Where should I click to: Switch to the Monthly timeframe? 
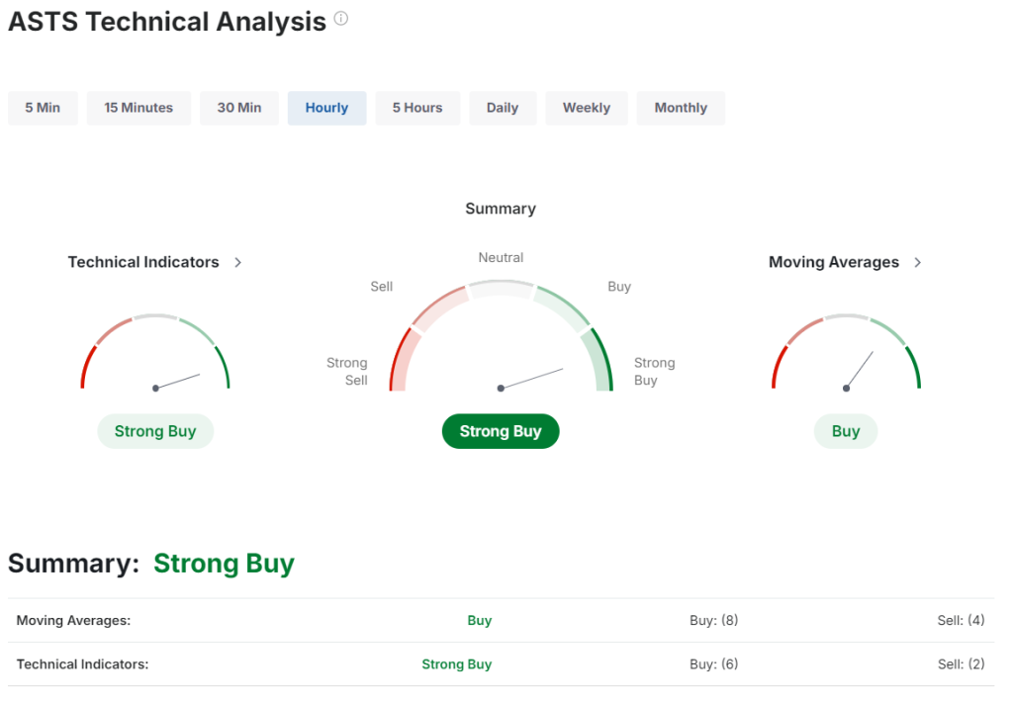681,108
